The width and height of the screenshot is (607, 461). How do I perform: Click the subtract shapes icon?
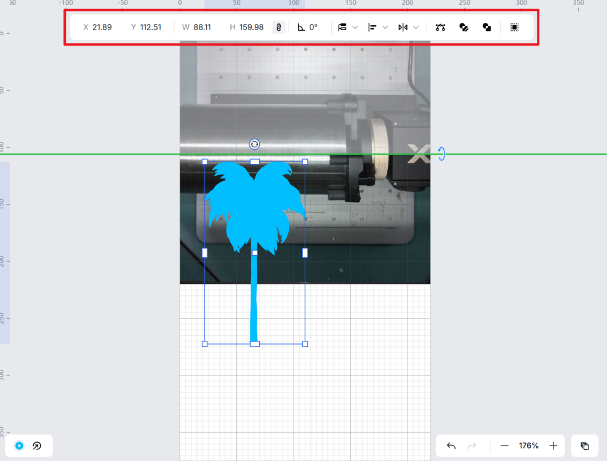[x=487, y=28]
